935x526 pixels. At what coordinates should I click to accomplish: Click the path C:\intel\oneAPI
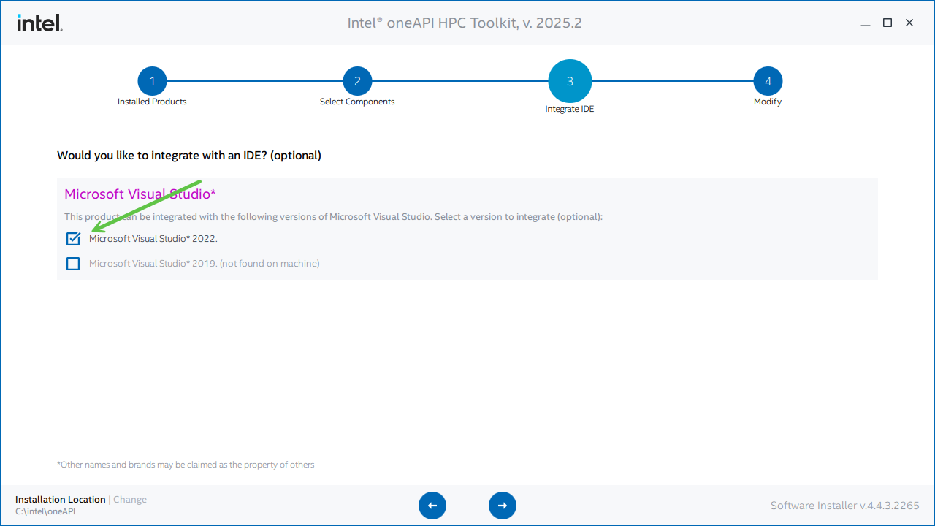45,511
